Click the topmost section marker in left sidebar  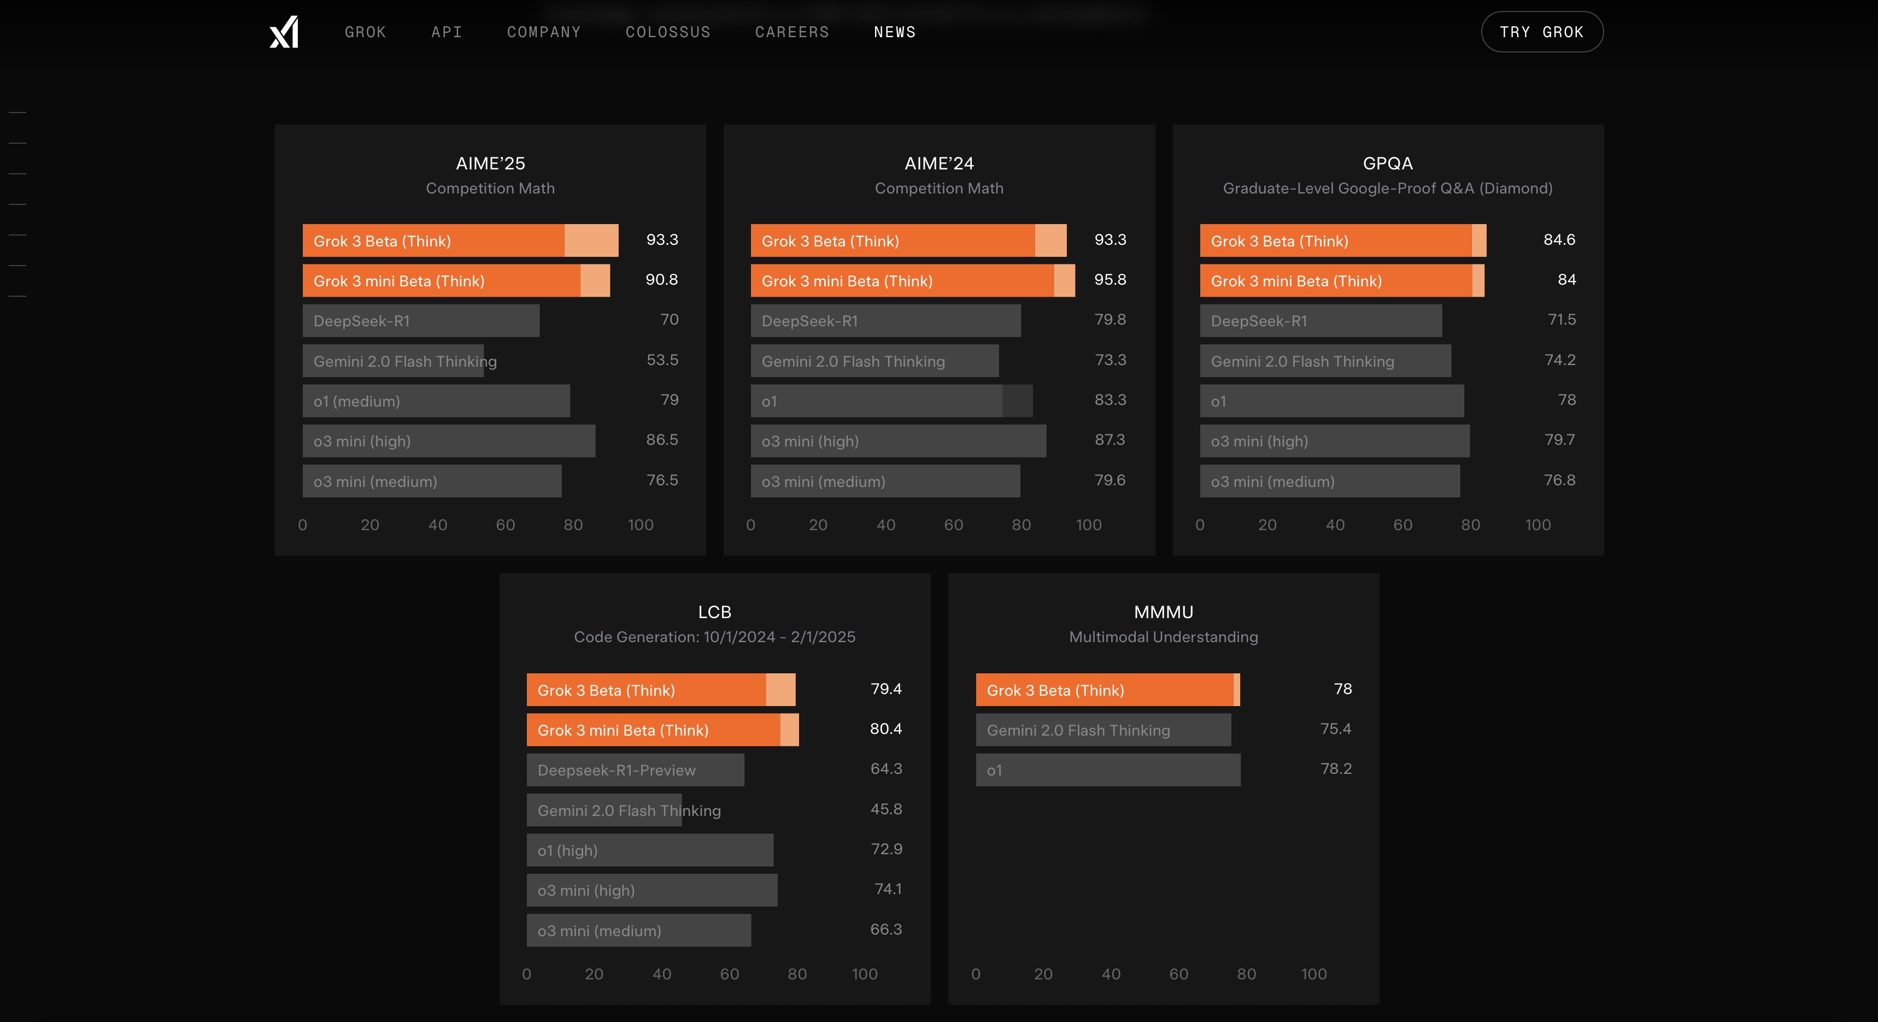click(18, 112)
